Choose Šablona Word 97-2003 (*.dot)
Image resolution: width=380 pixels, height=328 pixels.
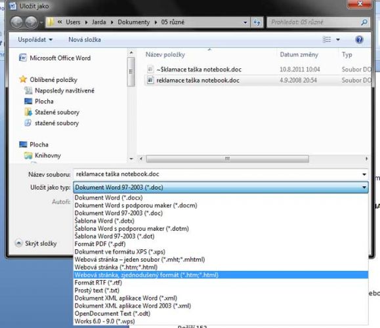click(x=221, y=236)
